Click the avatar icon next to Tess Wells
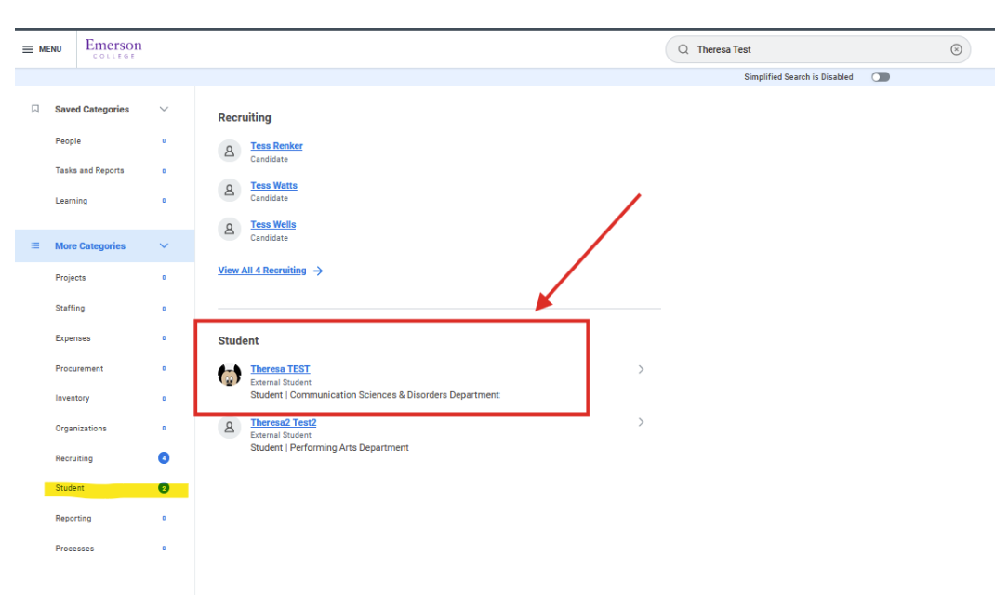Image resolution: width=995 pixels, height=595 pixels. click(x=230, y=229)
